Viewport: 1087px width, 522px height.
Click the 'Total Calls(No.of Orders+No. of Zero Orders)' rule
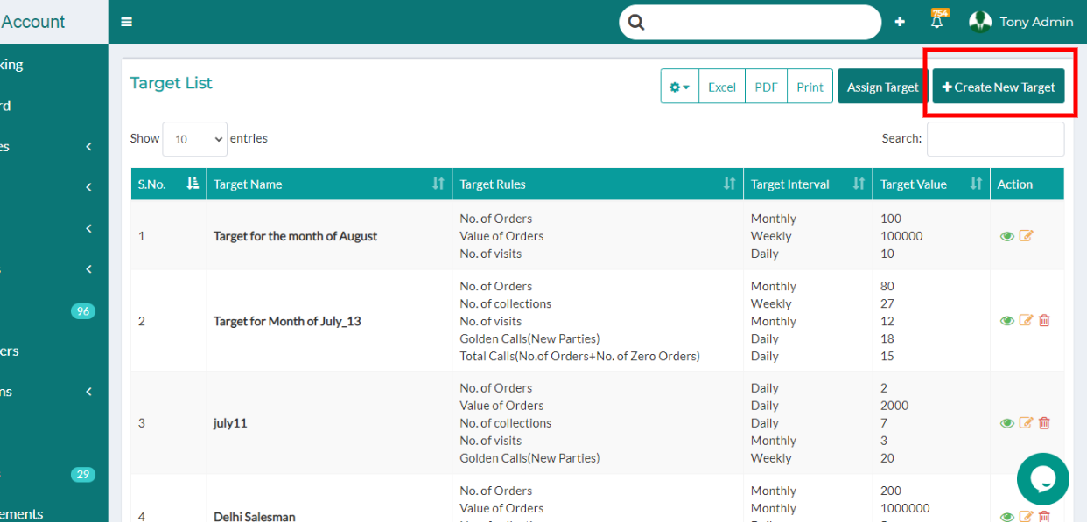[580, 356]
